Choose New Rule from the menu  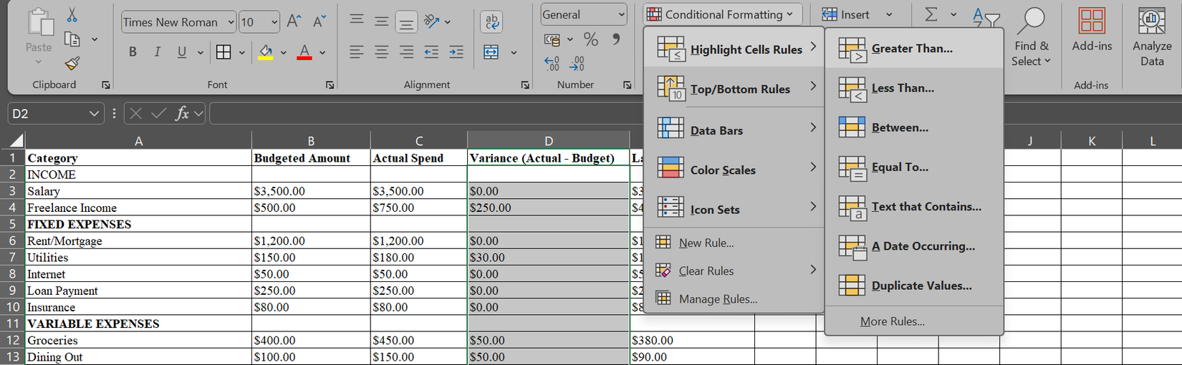(734, 243)
